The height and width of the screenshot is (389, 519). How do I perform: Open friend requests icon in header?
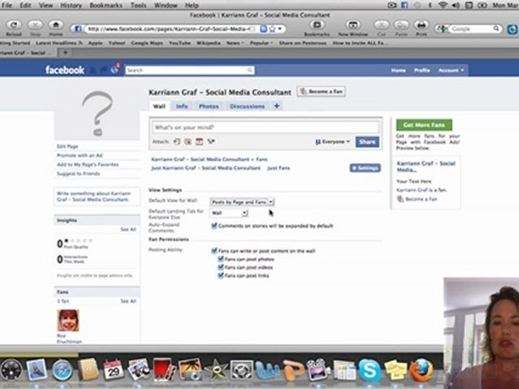94,70
